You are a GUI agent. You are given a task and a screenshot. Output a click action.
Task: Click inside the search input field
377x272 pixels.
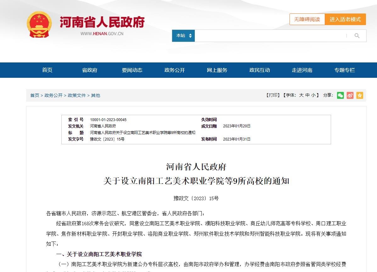(271, 35)
